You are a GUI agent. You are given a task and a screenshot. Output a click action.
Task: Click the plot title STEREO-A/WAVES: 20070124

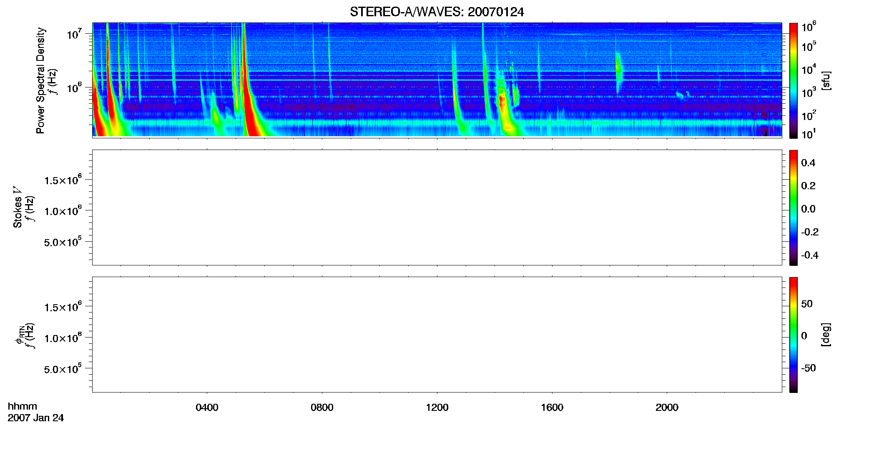coord(437,12)
